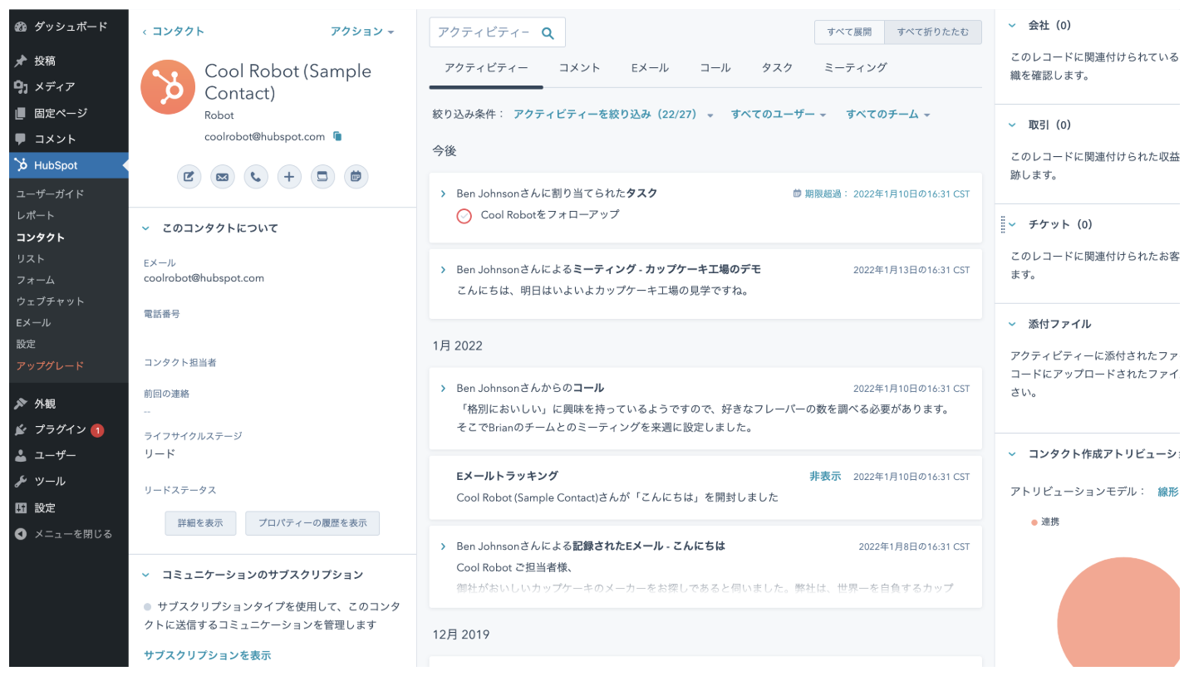Open the アクション dropdown menu
Screen dimensions: 1189x676
[362, 32]
